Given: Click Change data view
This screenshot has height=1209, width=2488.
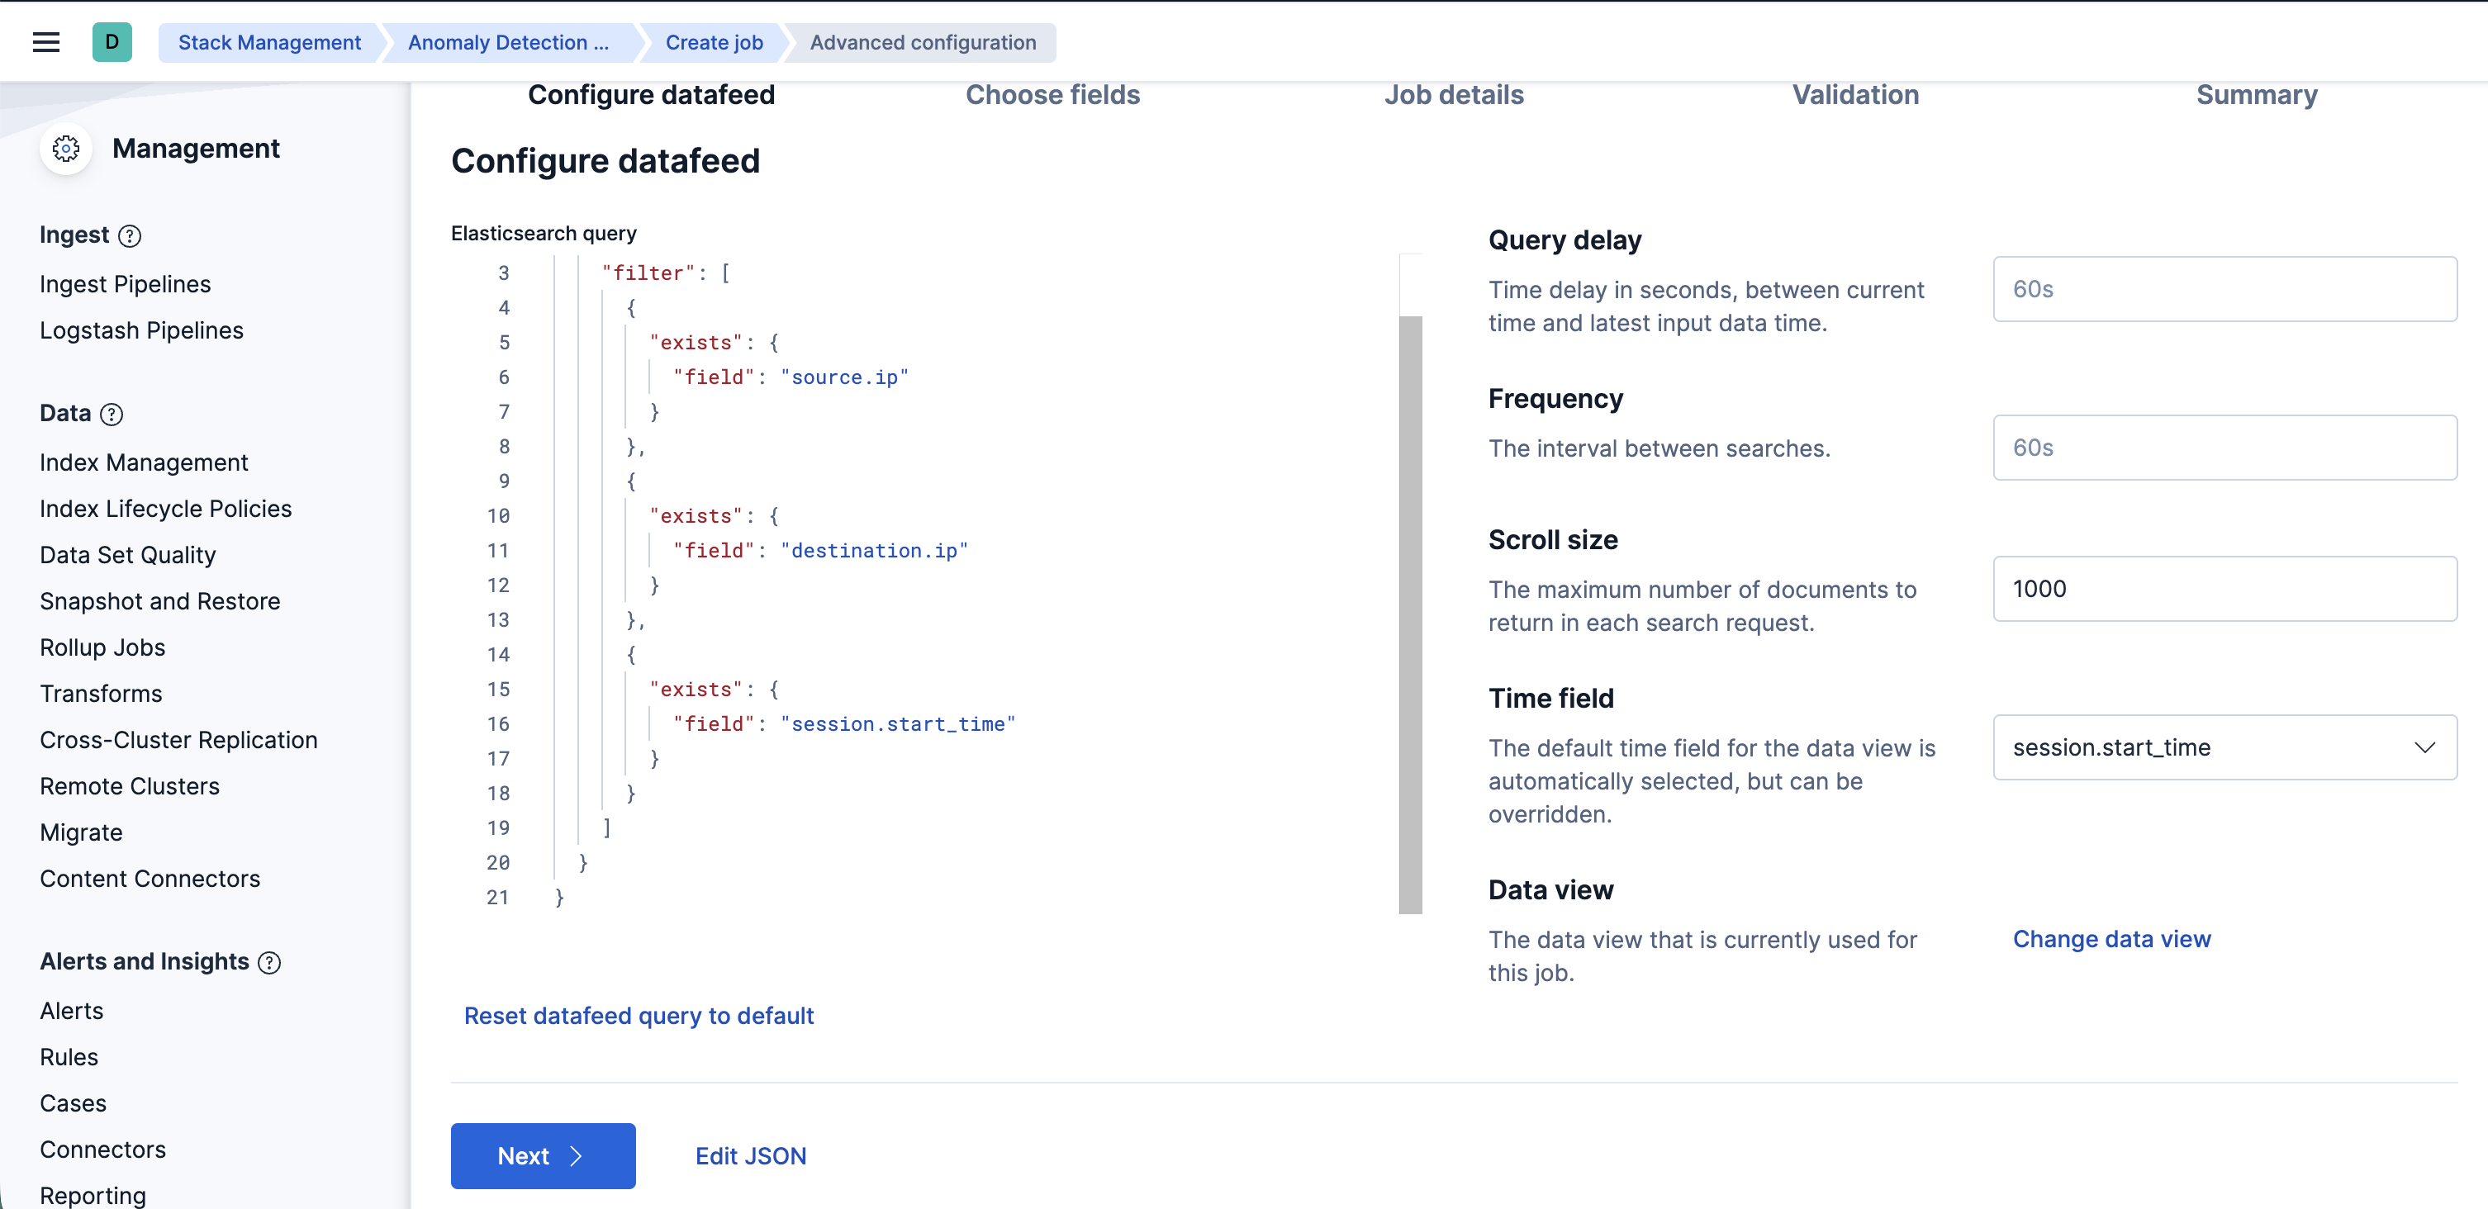Looking at the screenshot, I should (x=2113, y=937).
